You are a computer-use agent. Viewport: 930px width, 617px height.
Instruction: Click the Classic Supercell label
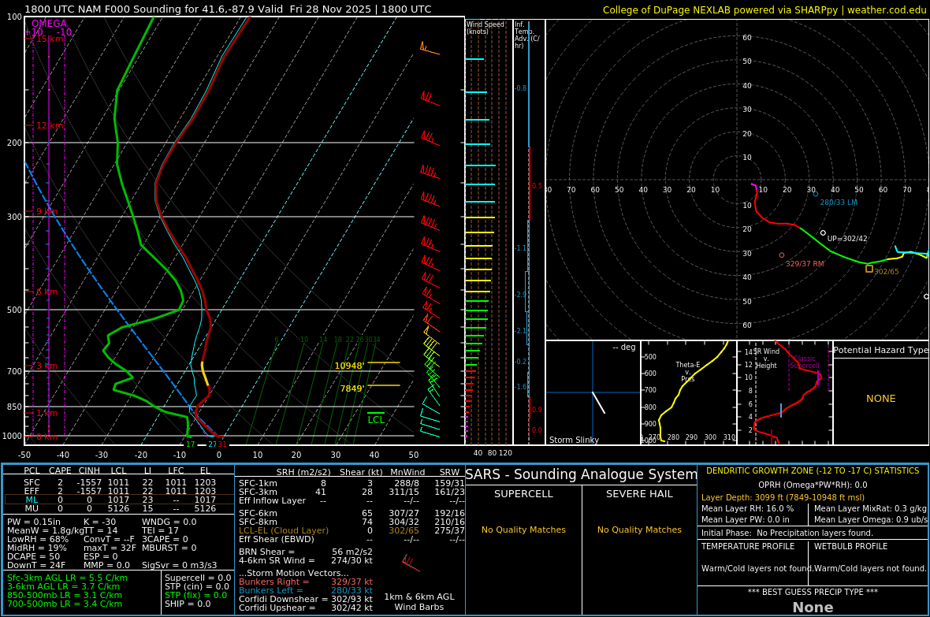coord(804,362)
